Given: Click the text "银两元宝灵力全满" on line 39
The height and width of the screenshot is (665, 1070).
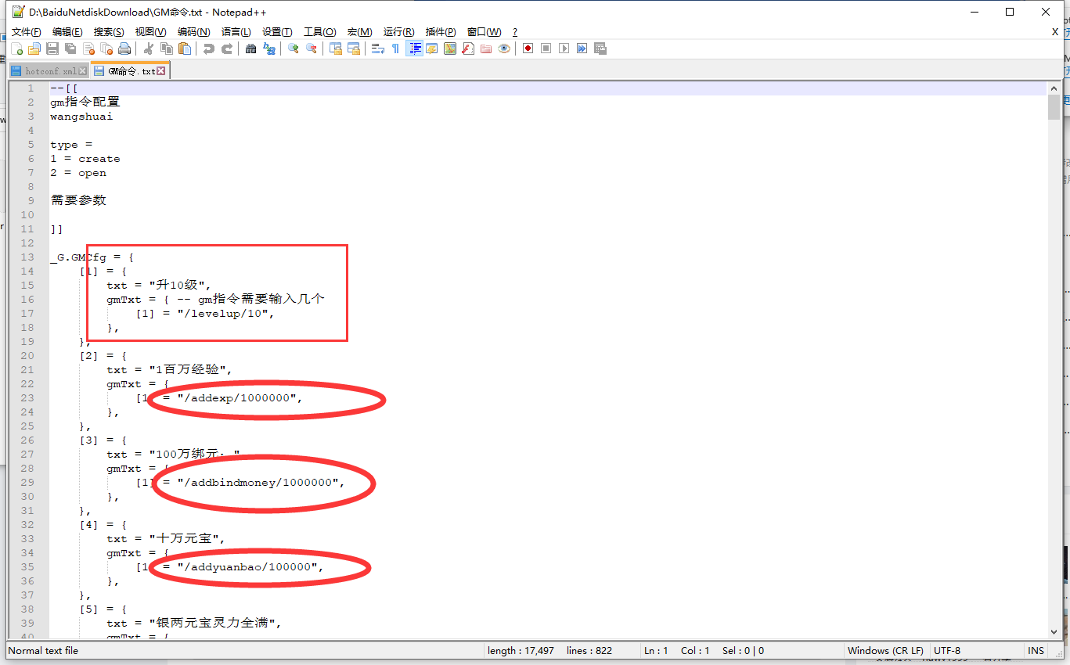Looking at the screenshot, I should coord(214,624).
